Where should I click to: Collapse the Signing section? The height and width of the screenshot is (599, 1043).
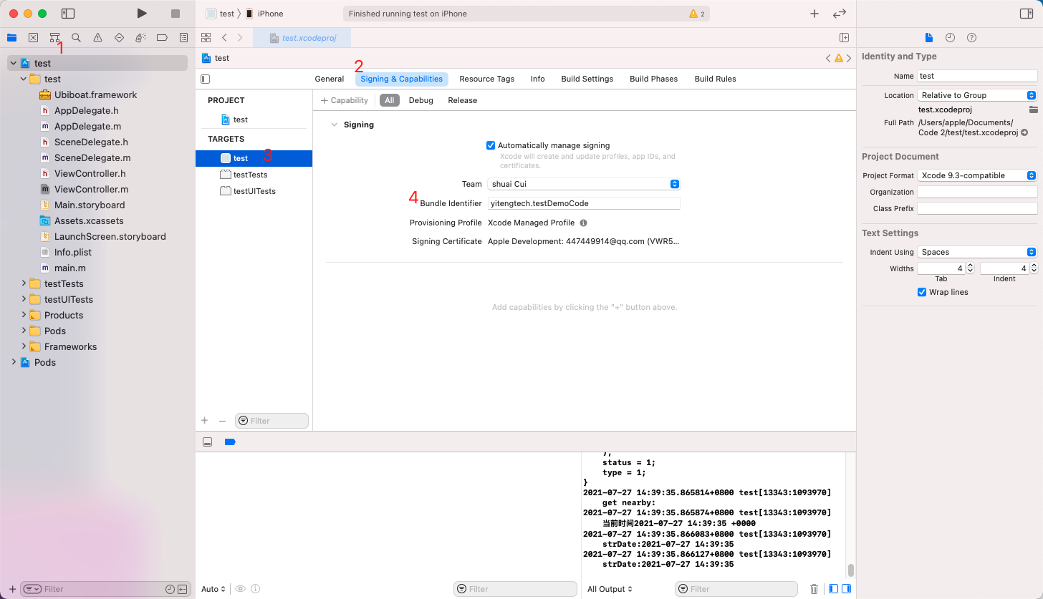tap(333, 125)
